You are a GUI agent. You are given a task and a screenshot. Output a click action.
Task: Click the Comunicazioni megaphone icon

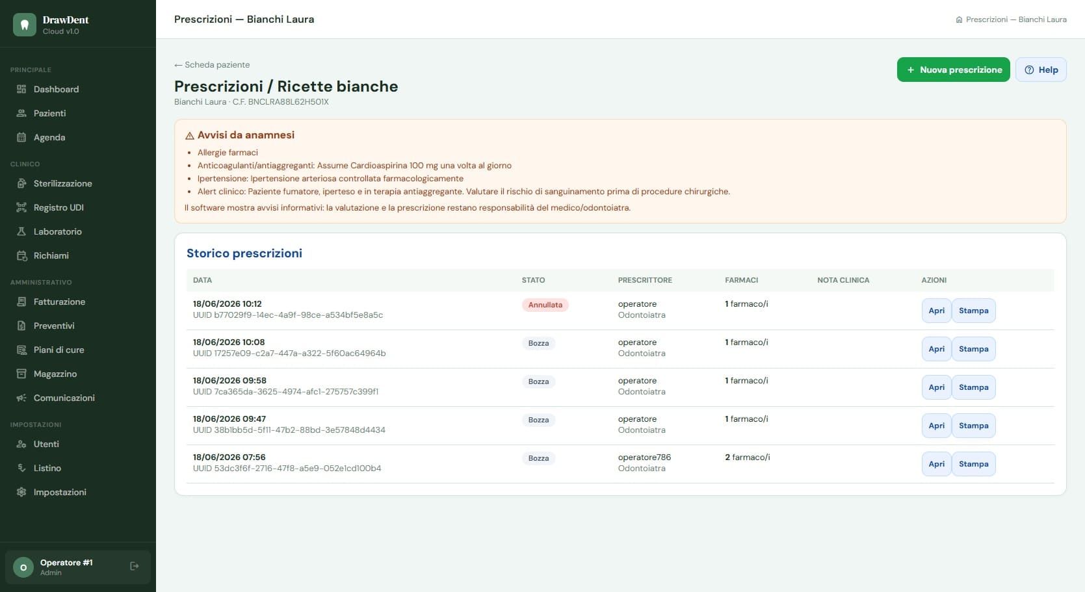click(x=21, y=398)
